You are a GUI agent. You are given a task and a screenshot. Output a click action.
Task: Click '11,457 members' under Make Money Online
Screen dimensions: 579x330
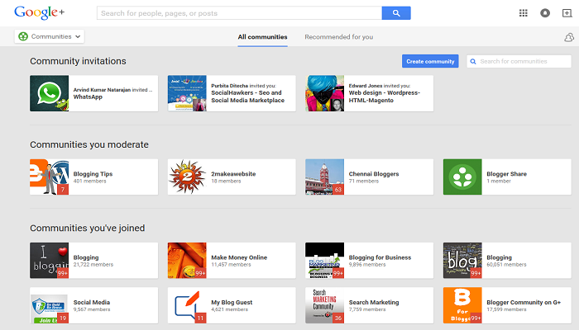tap(231, 265)
